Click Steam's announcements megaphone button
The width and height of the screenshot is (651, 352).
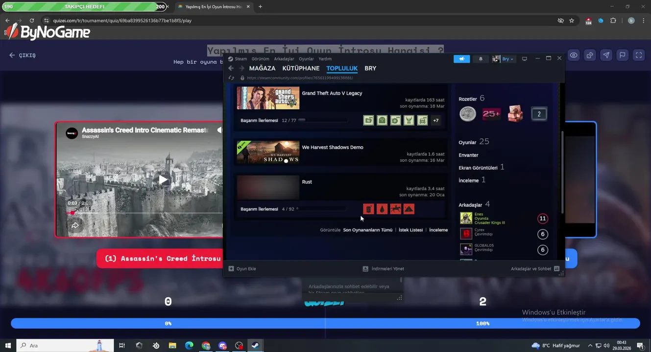(461, 59)
